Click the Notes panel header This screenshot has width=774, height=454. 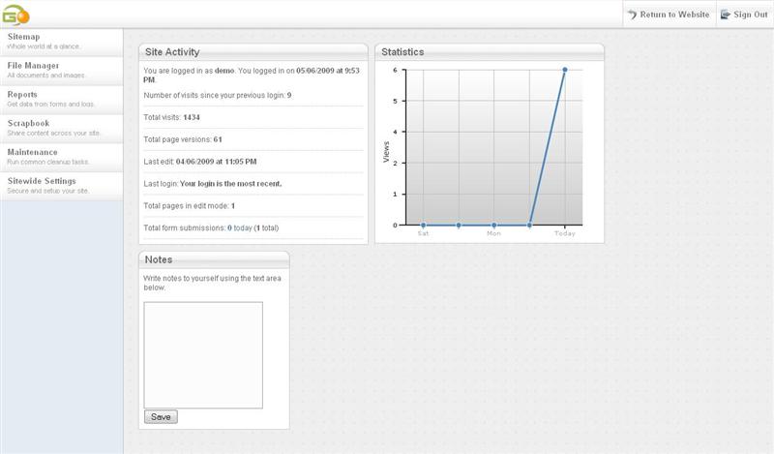214,259
